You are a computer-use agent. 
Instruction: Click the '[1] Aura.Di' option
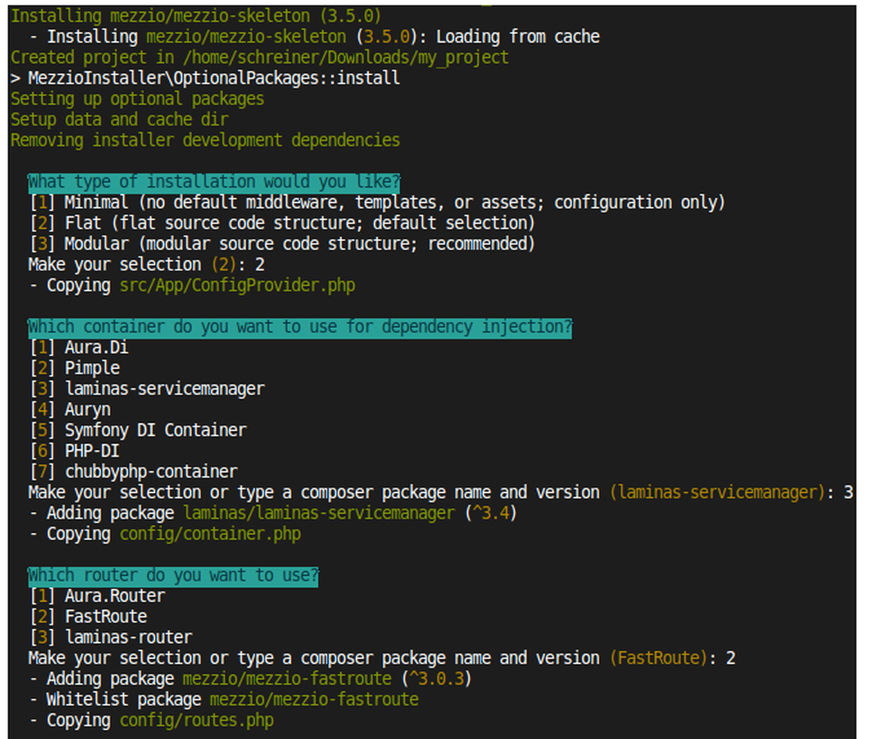point(78,347)
